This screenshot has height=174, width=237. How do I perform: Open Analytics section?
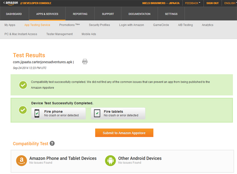click(207, 25)
